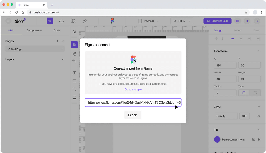Click the align center horizontally icon
The height and width of the screenshot is (153, 266).
(241, 39)
